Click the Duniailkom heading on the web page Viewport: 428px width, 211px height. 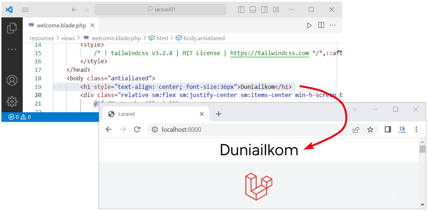(259, 150)
